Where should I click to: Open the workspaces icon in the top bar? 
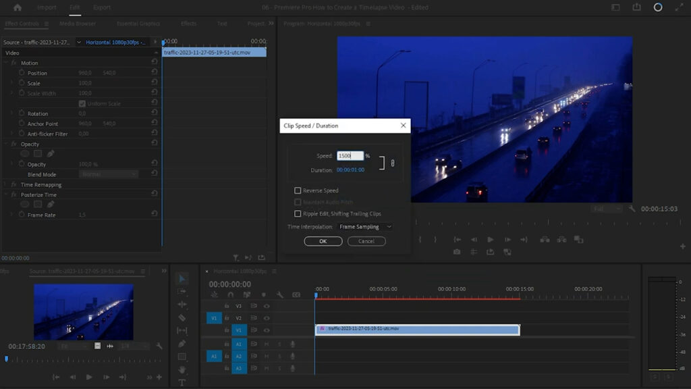(615, 7)
